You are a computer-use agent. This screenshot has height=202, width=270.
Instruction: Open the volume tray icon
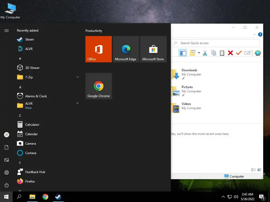(236, 197)
